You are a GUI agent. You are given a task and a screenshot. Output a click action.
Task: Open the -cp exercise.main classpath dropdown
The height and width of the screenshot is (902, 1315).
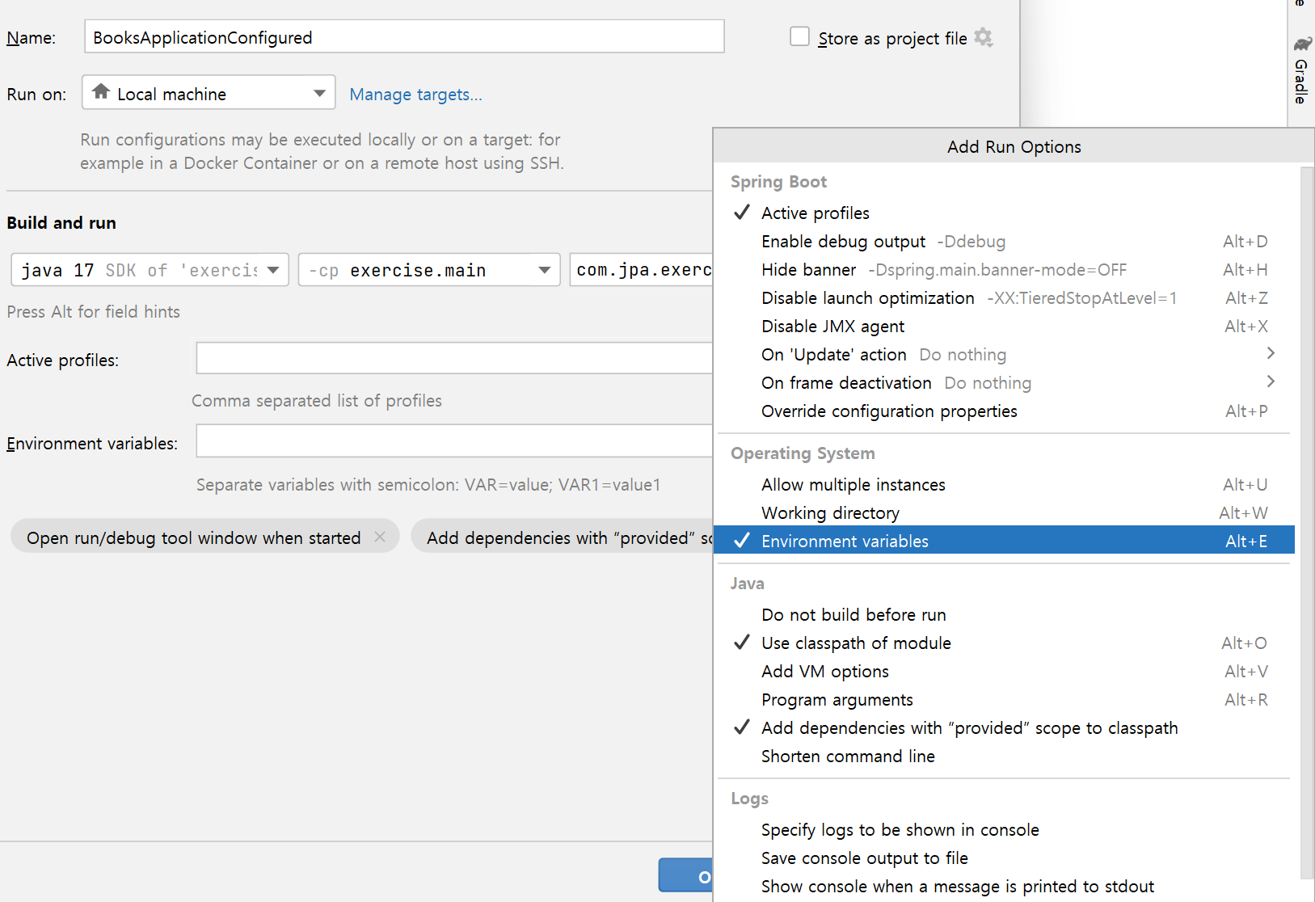[x=428, y=270]
